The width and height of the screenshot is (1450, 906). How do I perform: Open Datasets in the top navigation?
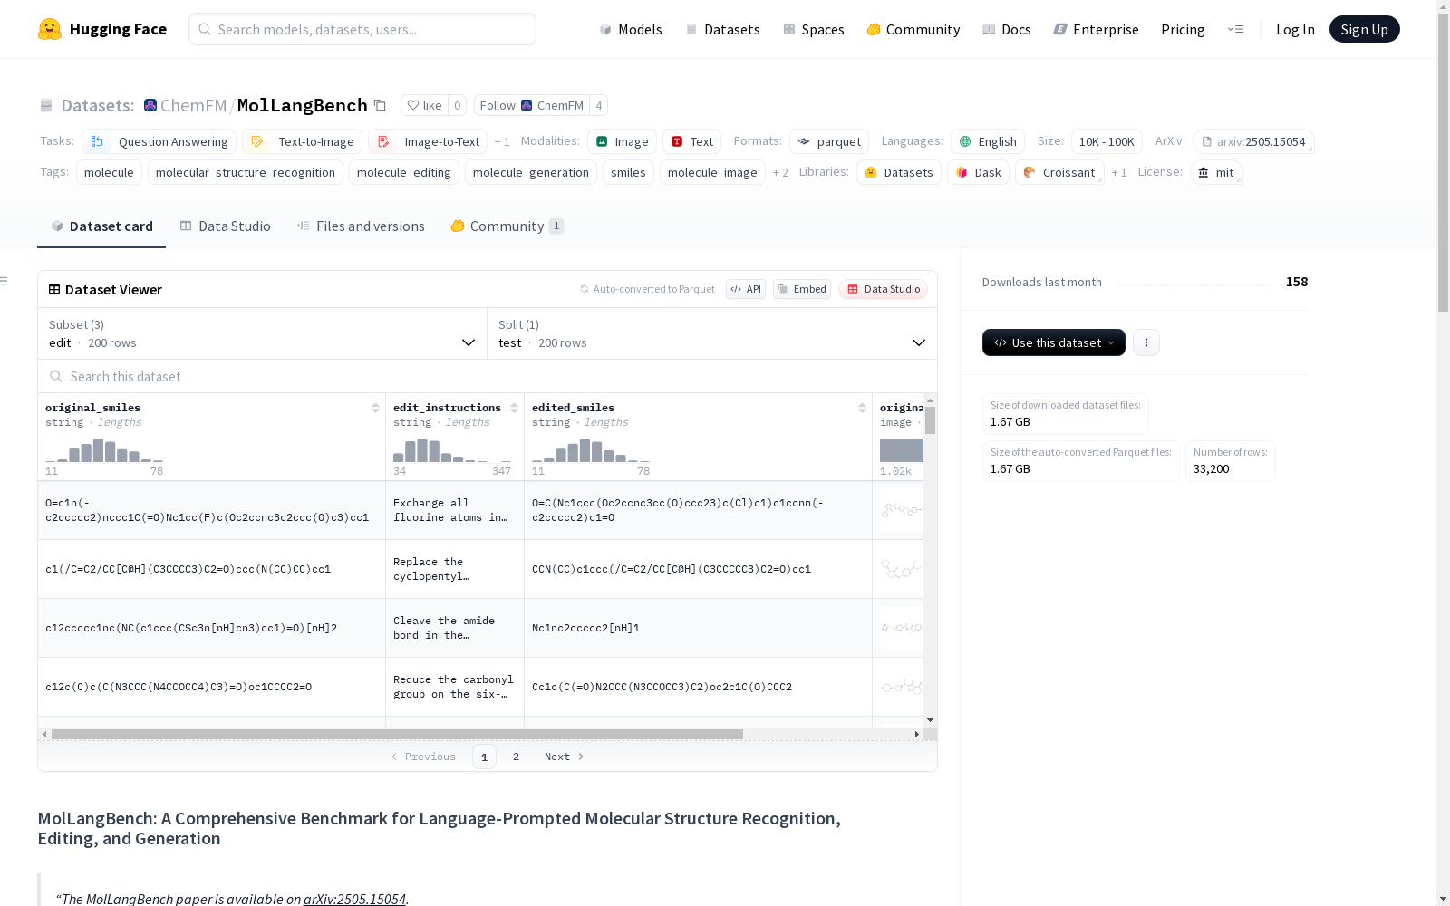722,29
